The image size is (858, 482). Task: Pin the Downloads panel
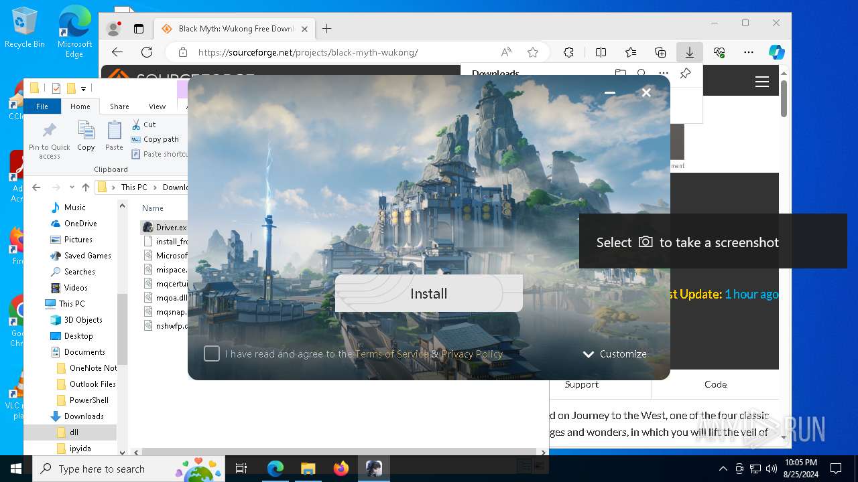[685, 74]
